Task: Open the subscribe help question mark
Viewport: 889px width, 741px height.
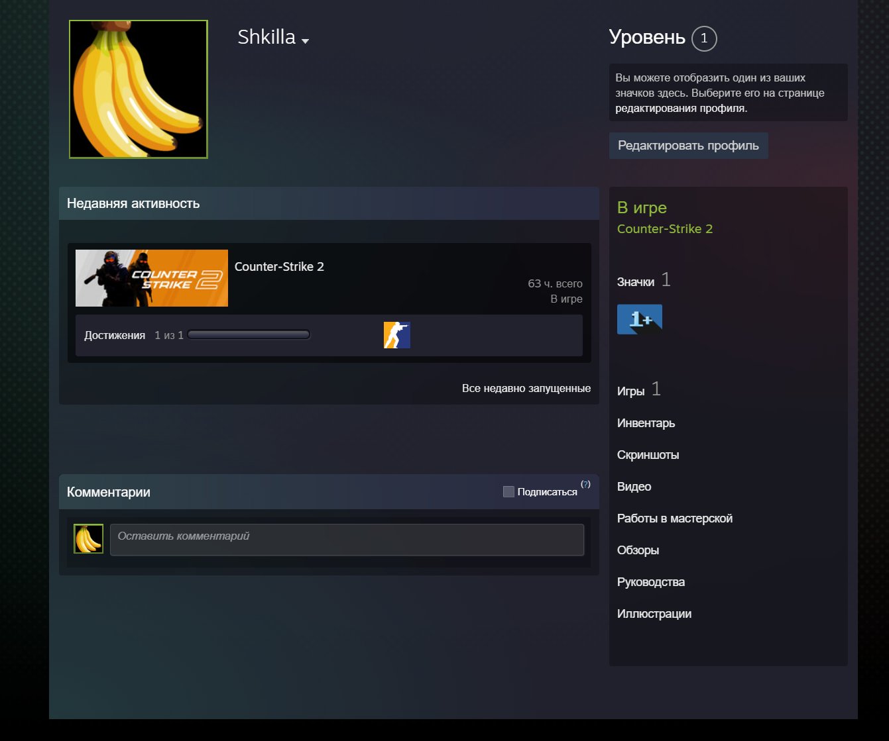Action: pyautogui.click(x=585, y=484)
